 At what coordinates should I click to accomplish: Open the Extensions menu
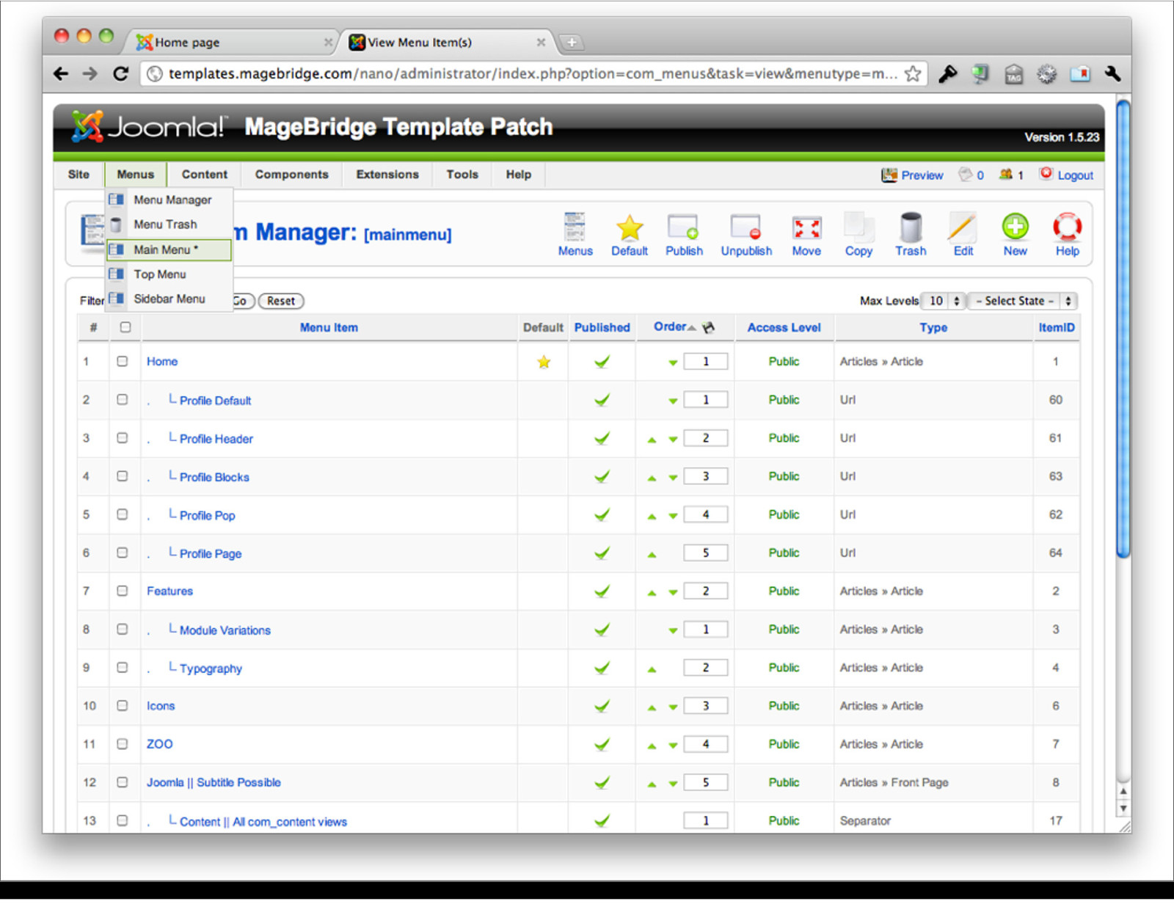(387, 175)
